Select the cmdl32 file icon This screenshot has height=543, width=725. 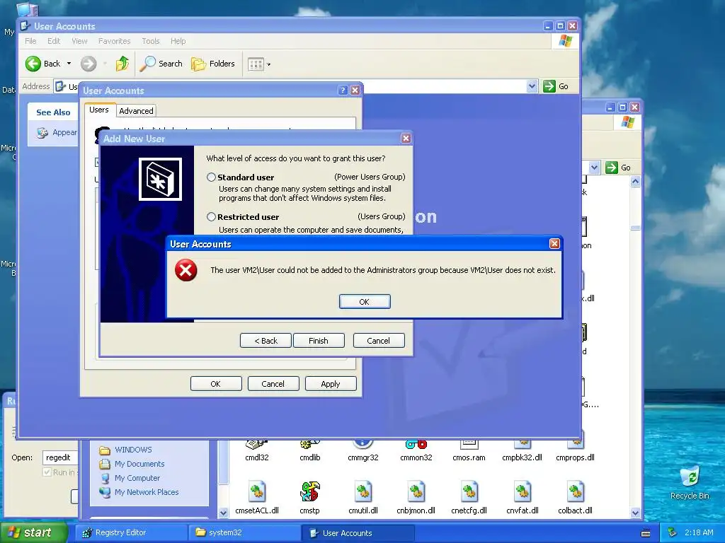(256, 450)
